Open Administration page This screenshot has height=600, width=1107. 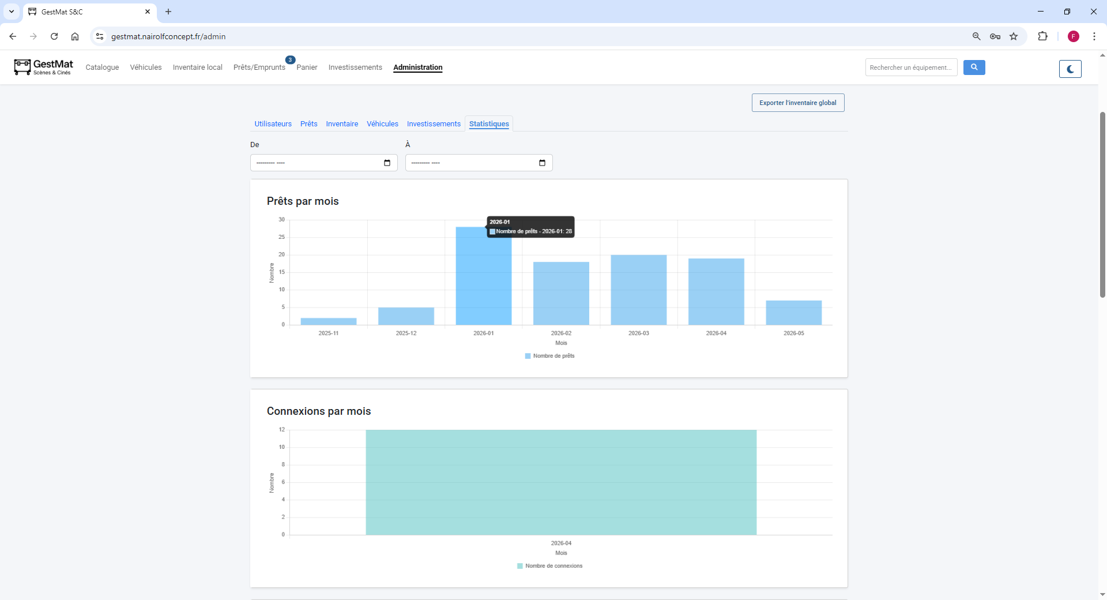coord(418,67)
